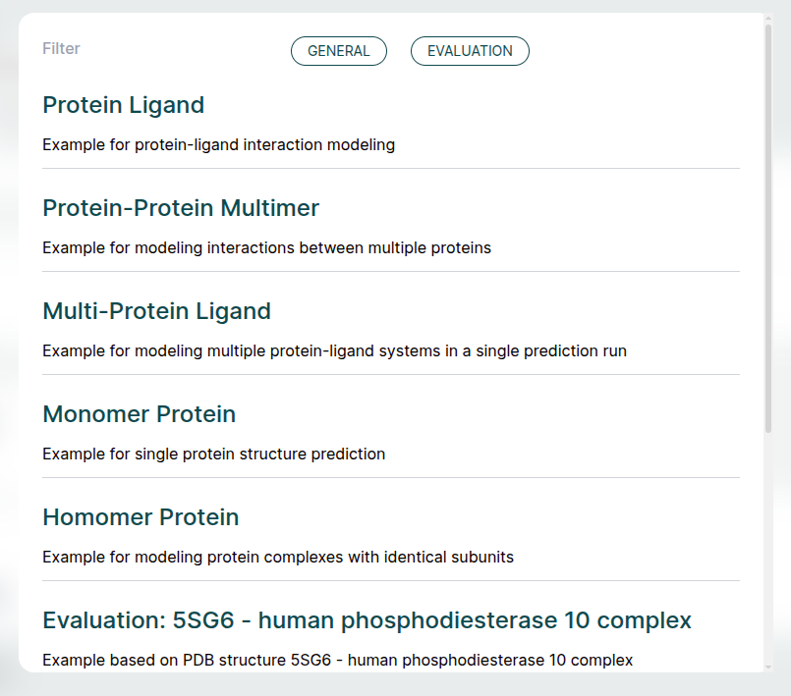Click the PDB structure 5SG6 description line
Viewport: 791px width, 696px height.
[337, 660]
